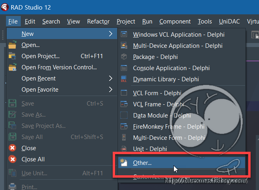Select Open Favorite entry
Screen dimensions: 259x190
point(62,90)
